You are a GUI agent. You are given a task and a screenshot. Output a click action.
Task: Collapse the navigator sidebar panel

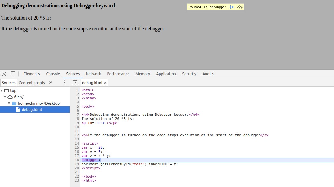click(x=75, y=82)
